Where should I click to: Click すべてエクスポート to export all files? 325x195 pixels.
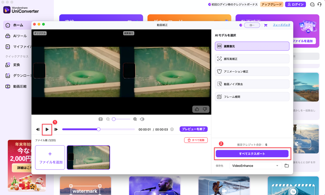pyautogui.click(x=252, y=153)
